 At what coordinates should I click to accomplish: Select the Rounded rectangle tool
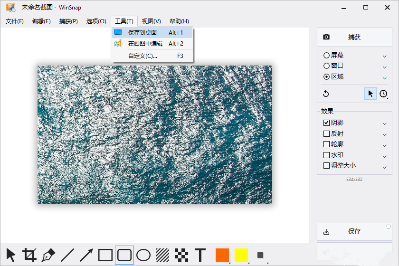[124, 255]
